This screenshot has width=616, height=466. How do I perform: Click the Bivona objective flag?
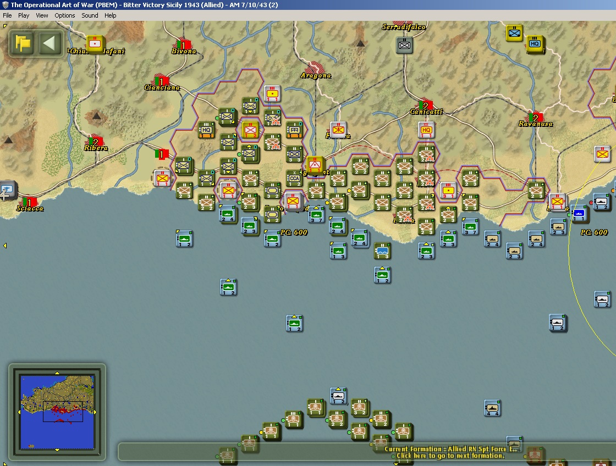pyautogui.click(x=183, y=45)
